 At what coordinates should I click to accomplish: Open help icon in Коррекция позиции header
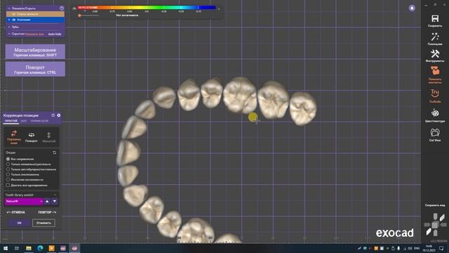pos(53,115)
